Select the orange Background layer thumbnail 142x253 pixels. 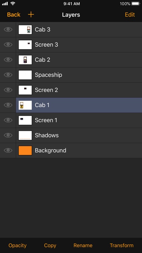(25, 150)
